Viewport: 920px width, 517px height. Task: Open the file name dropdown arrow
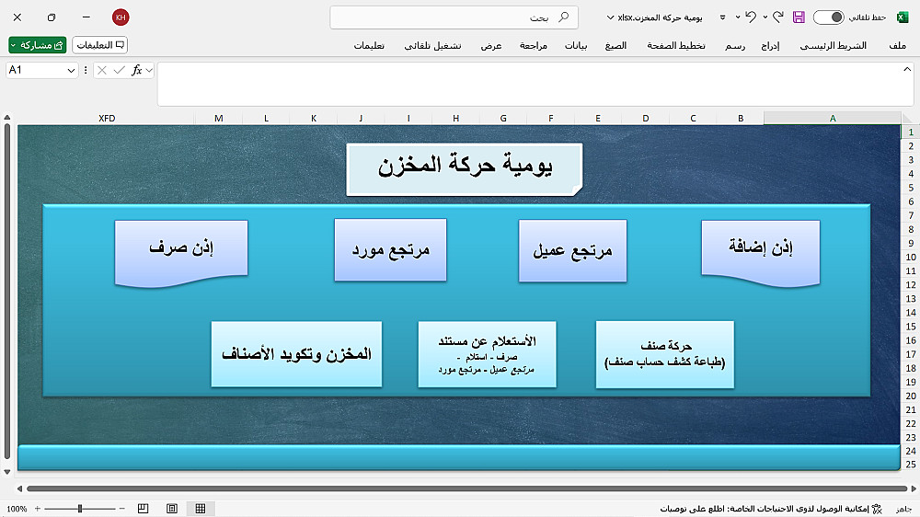click(x=610, y=17)
